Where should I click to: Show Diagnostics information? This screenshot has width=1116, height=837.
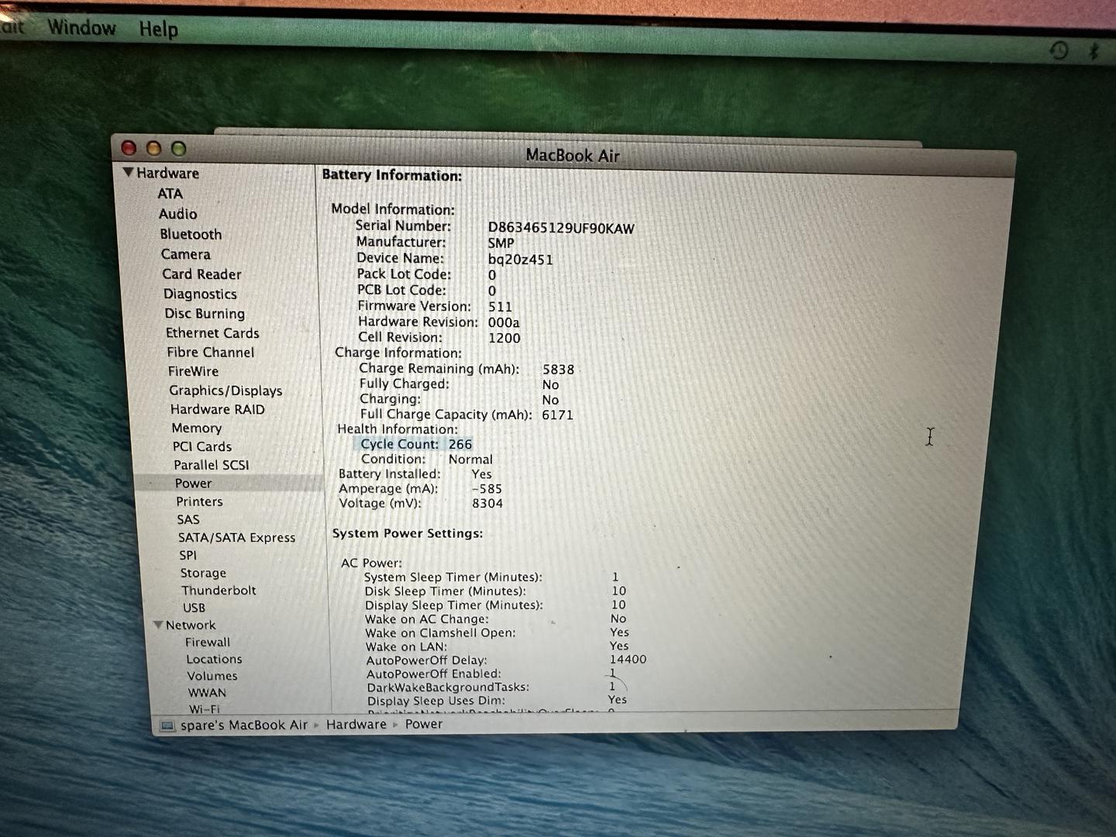[x=200, y=294]
